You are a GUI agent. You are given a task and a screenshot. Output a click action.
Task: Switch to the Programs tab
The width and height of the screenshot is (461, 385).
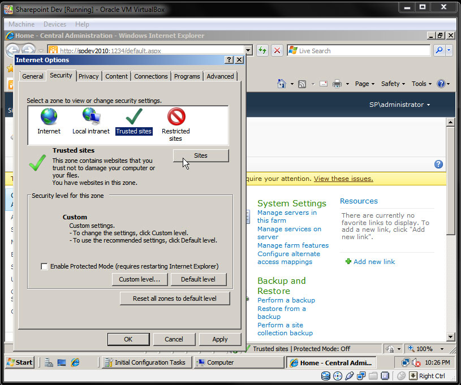(x=187, y=76)
